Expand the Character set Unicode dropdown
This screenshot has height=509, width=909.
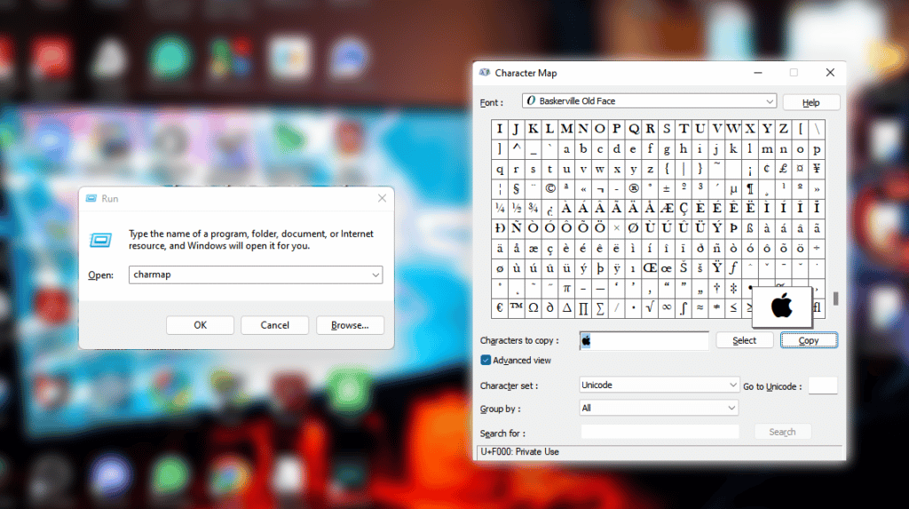point(732,386)
